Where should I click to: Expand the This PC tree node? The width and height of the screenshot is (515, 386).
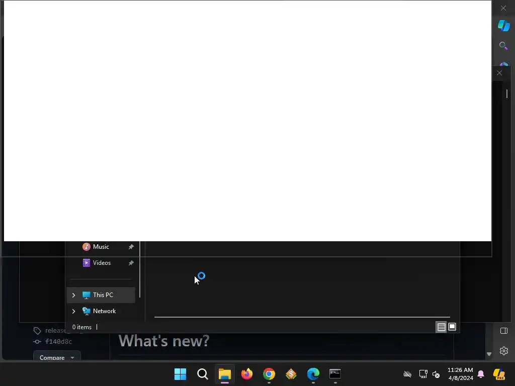[x=73, y=295]
